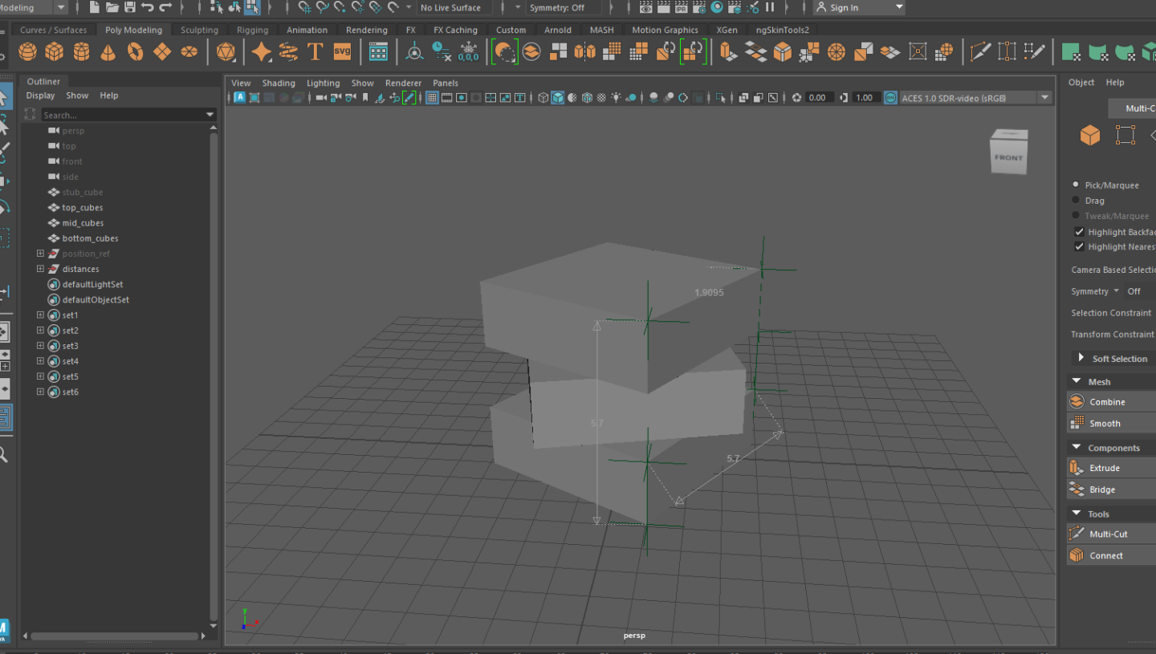Open the Hypershade sphere icon

pyautogui.click(x=717, y=7)
